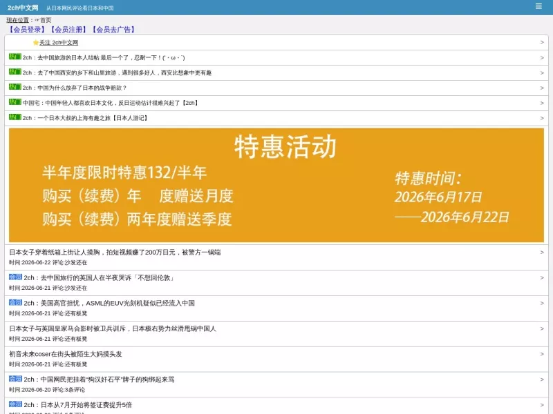Open post 中国宅:中国年轻人都喜欢日本文化
Viewport: 553px width, 414px height.
111,103
